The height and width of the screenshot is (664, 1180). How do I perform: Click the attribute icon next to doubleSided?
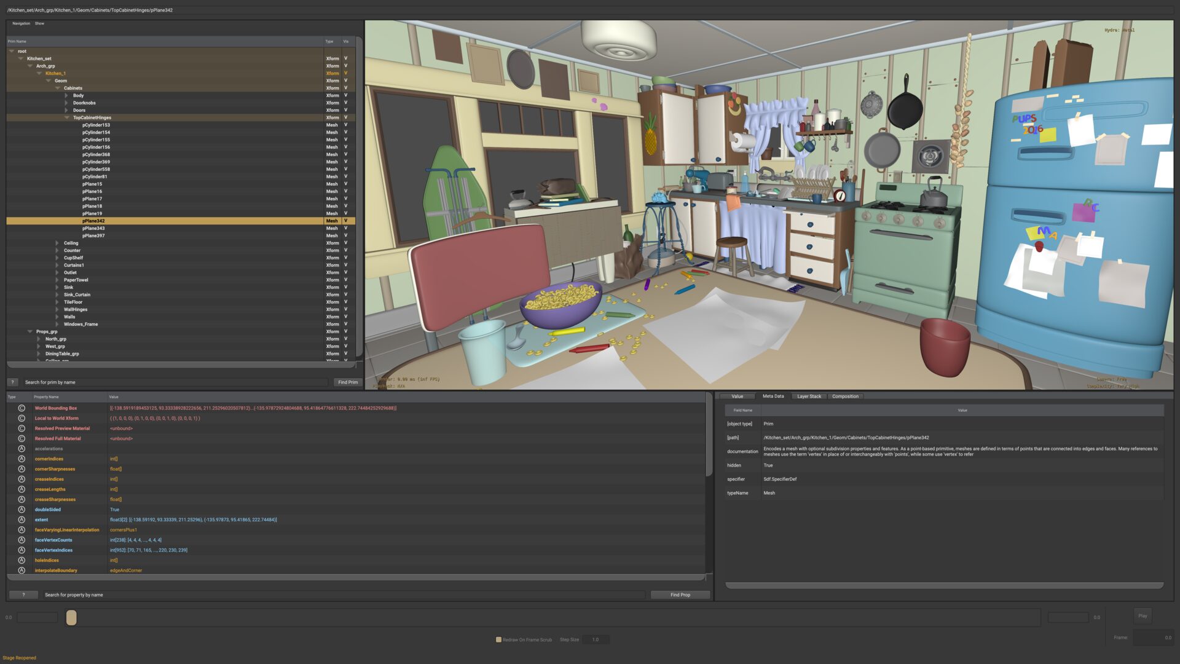(x=22, y=510)
